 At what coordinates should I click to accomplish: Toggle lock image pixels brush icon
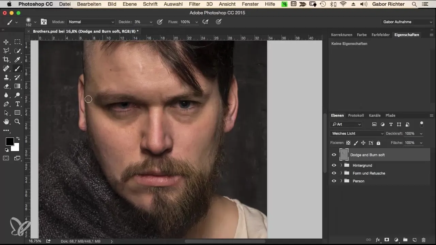click(356, 143)
